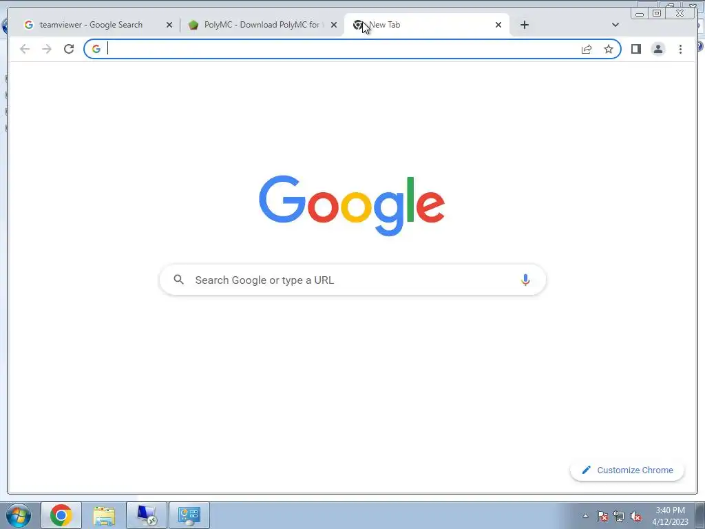The width and height of the screenshot is (705, 529).
Task: Click the Show desktop button
Action: (699, 515)
